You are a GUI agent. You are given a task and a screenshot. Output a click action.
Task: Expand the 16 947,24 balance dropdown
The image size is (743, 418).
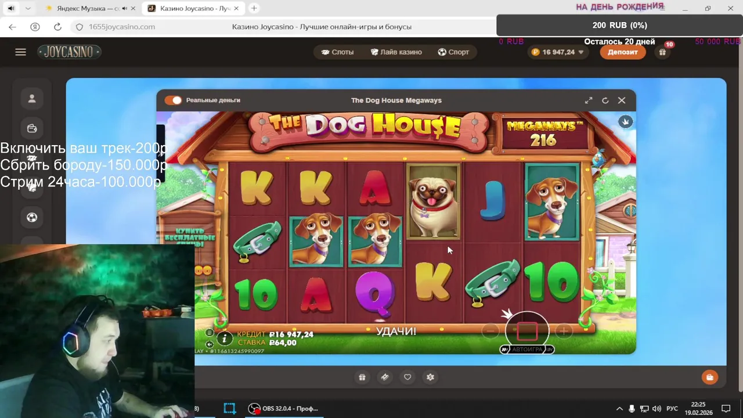coord(557,52)
